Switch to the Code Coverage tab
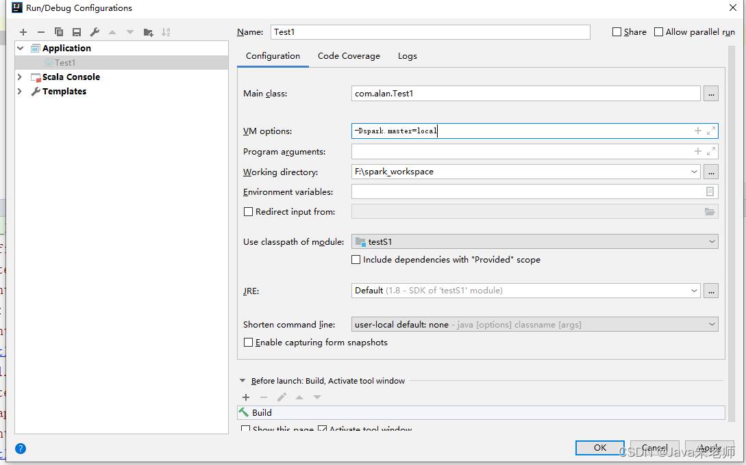746x465 pixels. 349,56
